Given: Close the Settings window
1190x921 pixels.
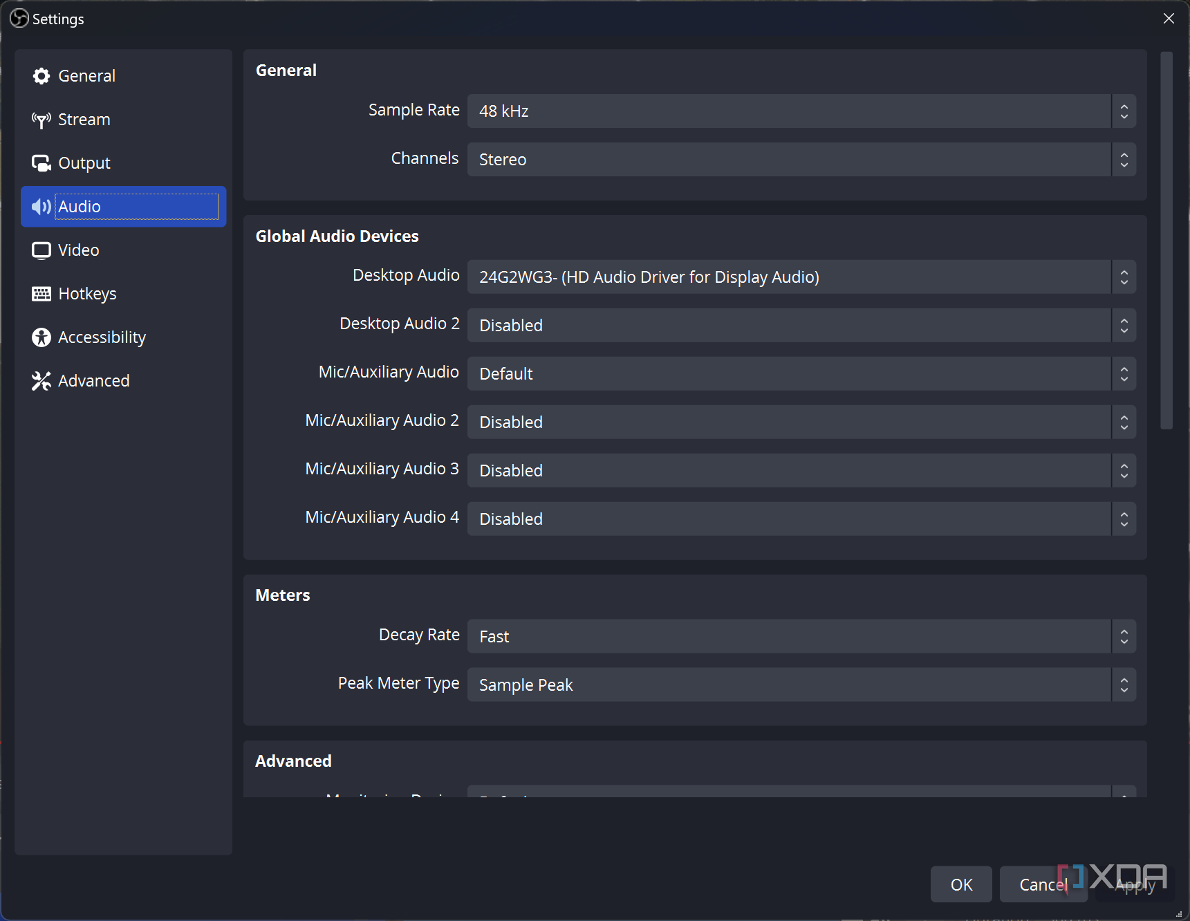Looking at the screenshot, I should [x=1169, y=19].
